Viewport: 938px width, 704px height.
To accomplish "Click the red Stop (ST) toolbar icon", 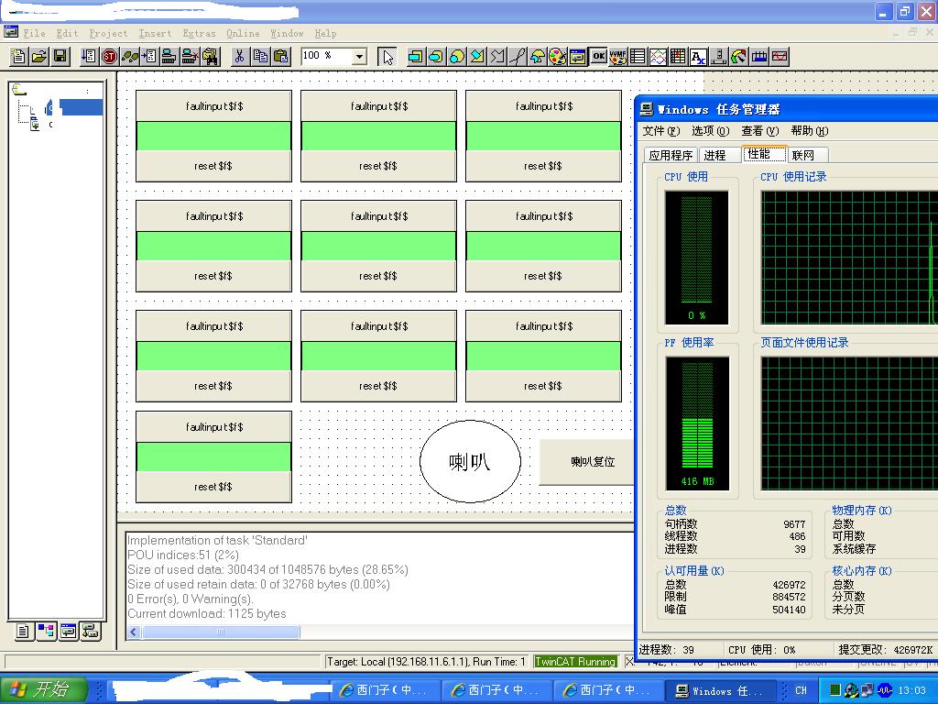I will pos(109,57).
